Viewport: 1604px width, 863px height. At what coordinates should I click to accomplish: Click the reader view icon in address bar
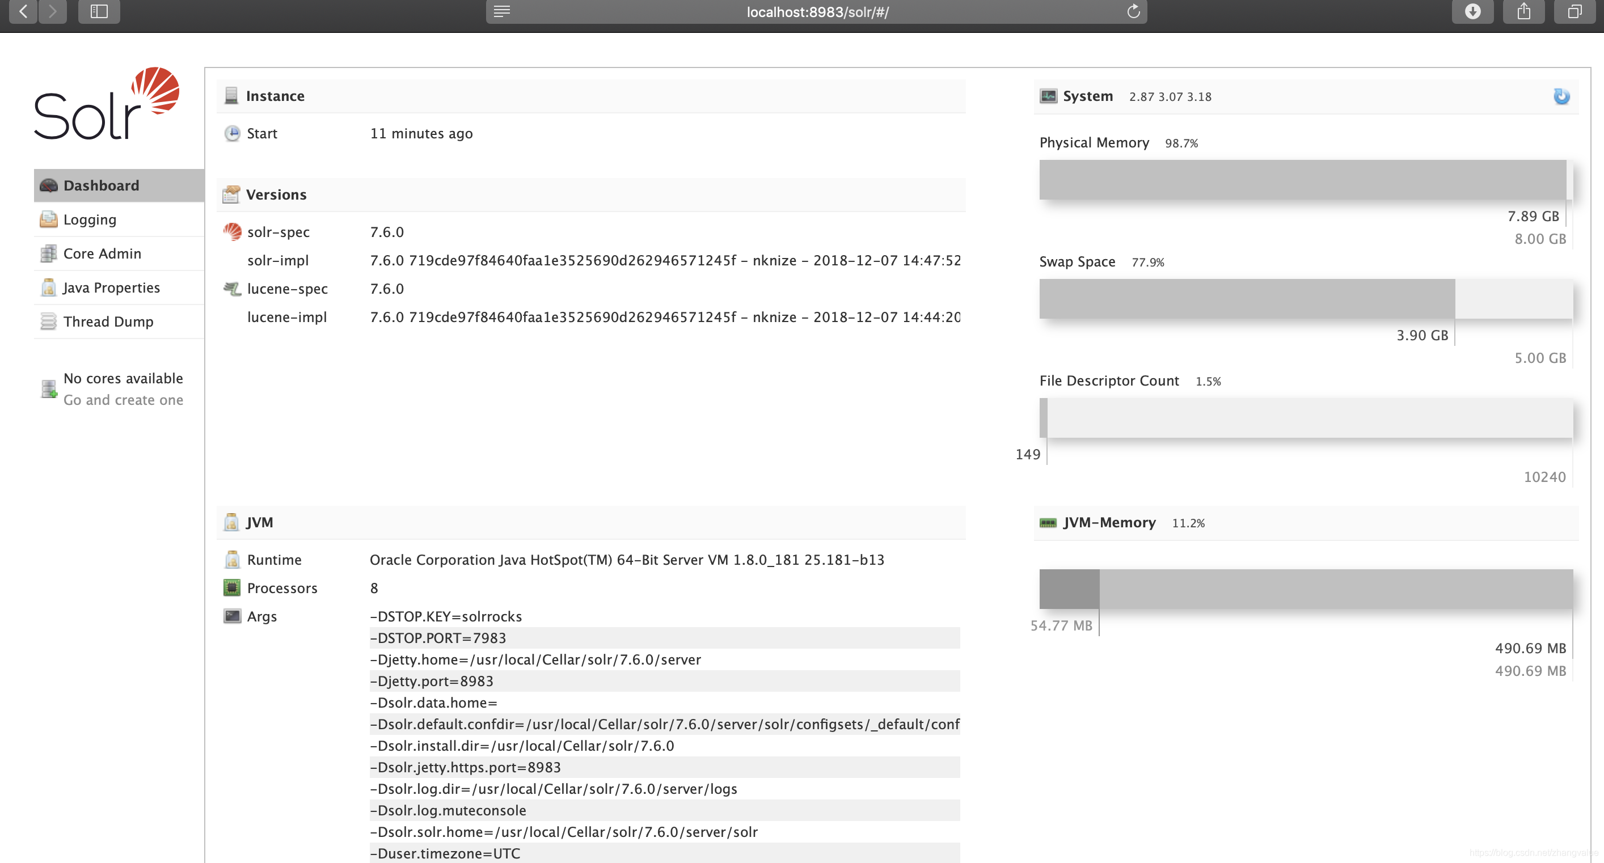click(502, 11)
